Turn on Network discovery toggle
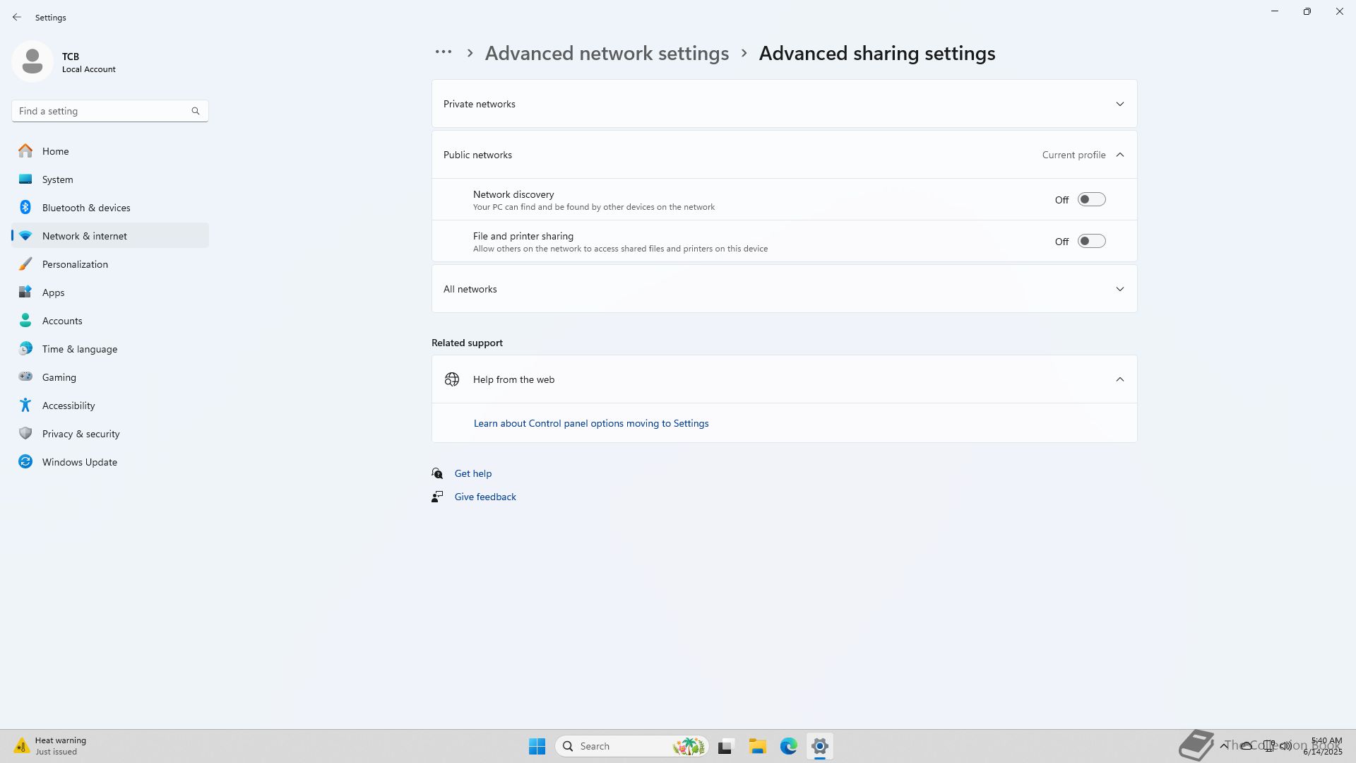Viewport: 1356px width, 763px height. (1091, 200)
